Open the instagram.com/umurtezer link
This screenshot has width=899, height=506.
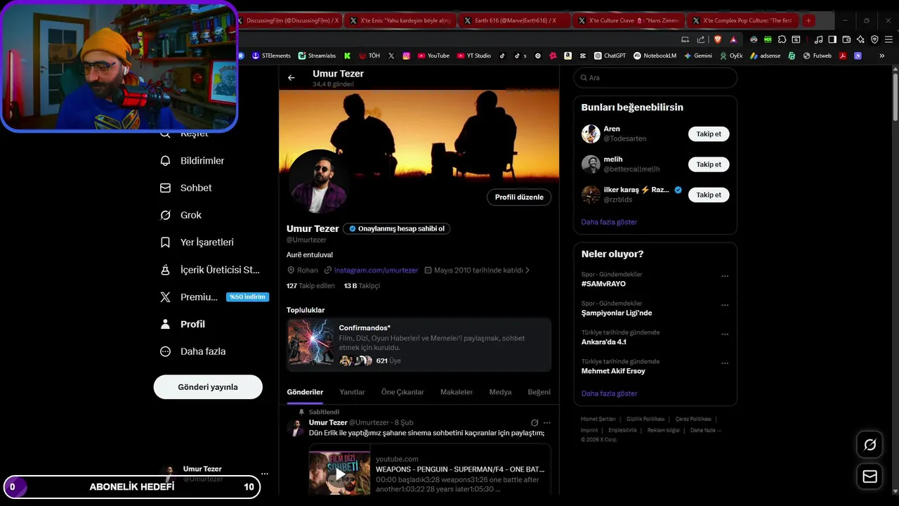pos(376,270)
